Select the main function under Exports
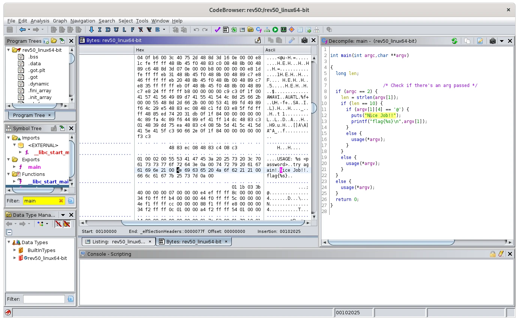The width and height of the screenshot is (519, 321). (x=34, y=167)
